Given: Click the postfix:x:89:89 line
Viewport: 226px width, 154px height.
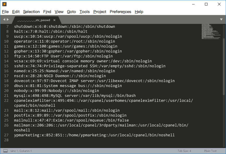Looking at the screenshot, I should click(x=70, y=115).
